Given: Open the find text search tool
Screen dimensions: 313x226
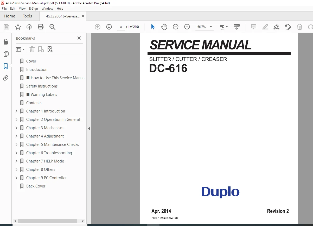Looking at the screenshot, I should [x=52, y=27].
